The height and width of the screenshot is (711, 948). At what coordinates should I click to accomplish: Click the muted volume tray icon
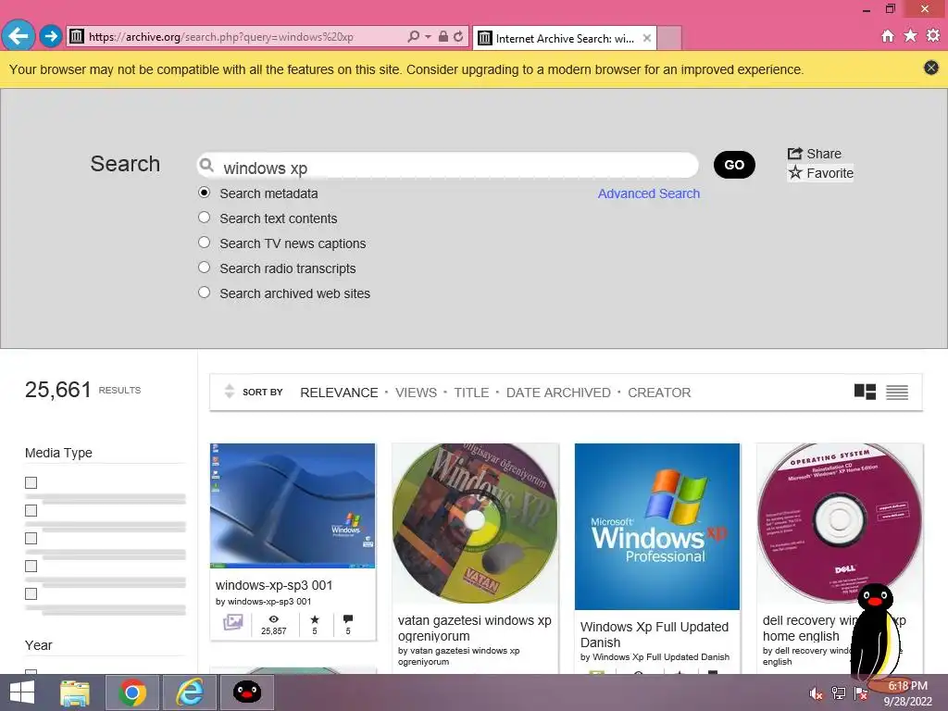pos(817,693)
